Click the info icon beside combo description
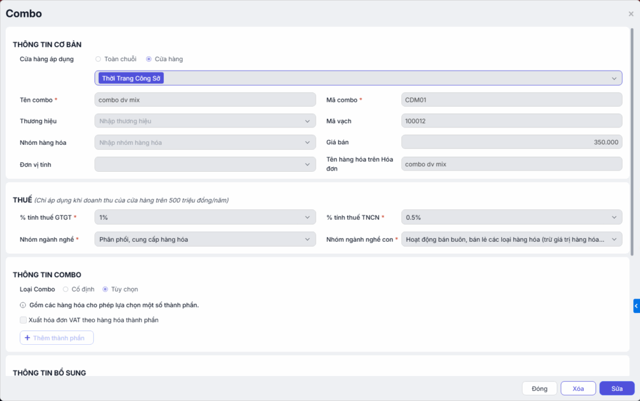 [x=23, y=305]
